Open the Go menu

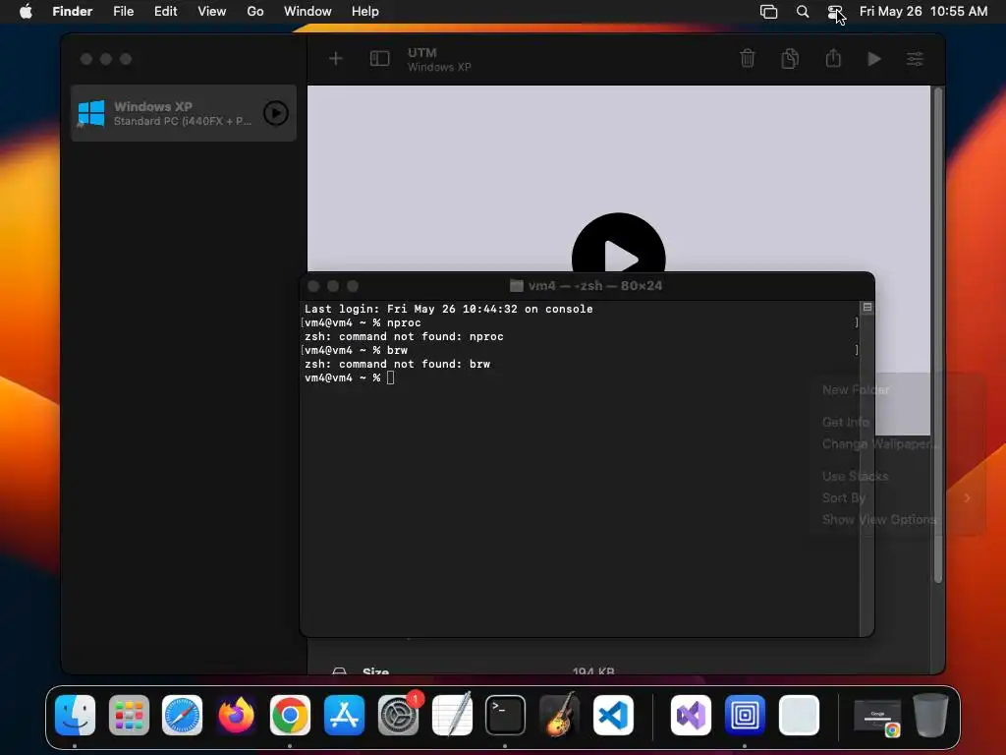[x=255, y=11]
